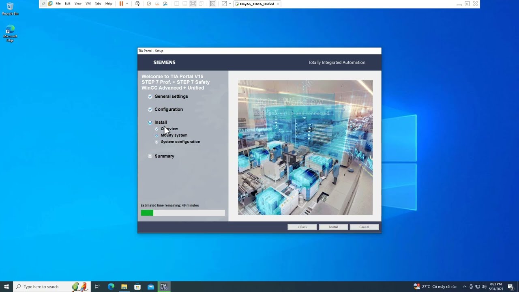Image resolution: width=519 pixels, height=292 pixels.
Task: Click the volume speaker tray icon
Action: (x=484, y=287)
